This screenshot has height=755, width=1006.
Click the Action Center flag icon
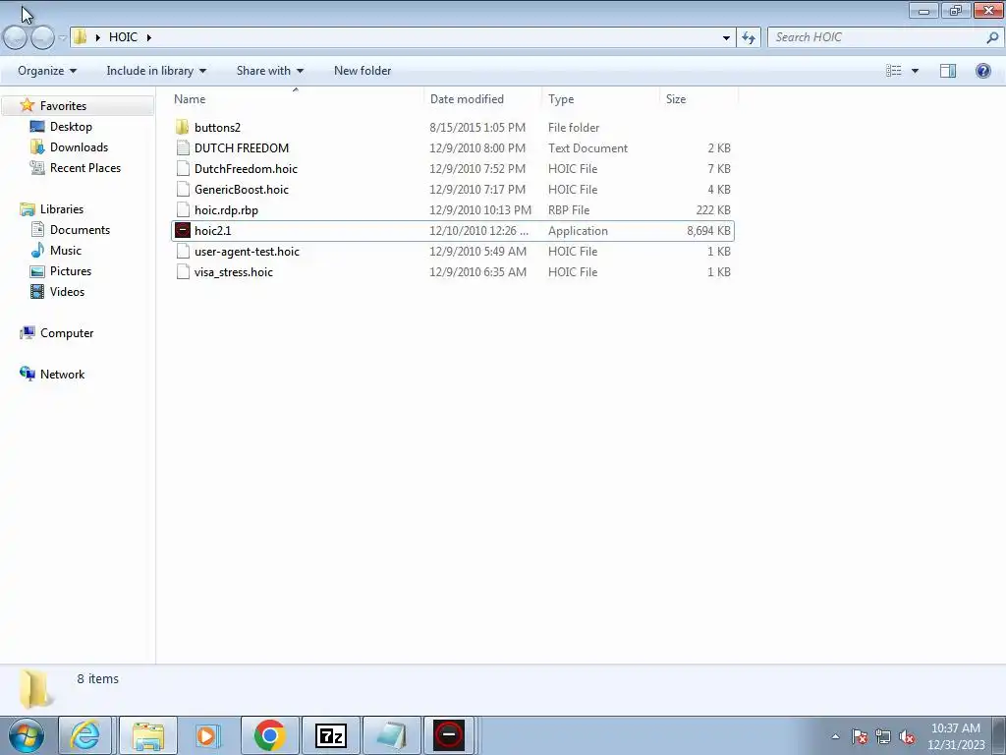coord(859,737)
